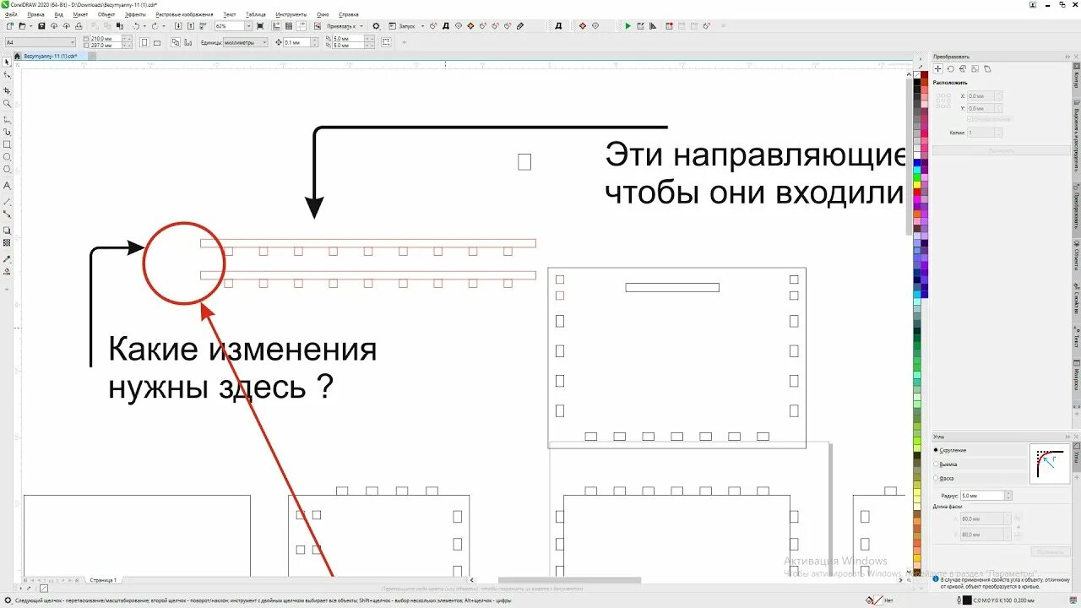Select the Interactive Fill tool
The height and width of the screenshot is (608, 1081).
7,272
